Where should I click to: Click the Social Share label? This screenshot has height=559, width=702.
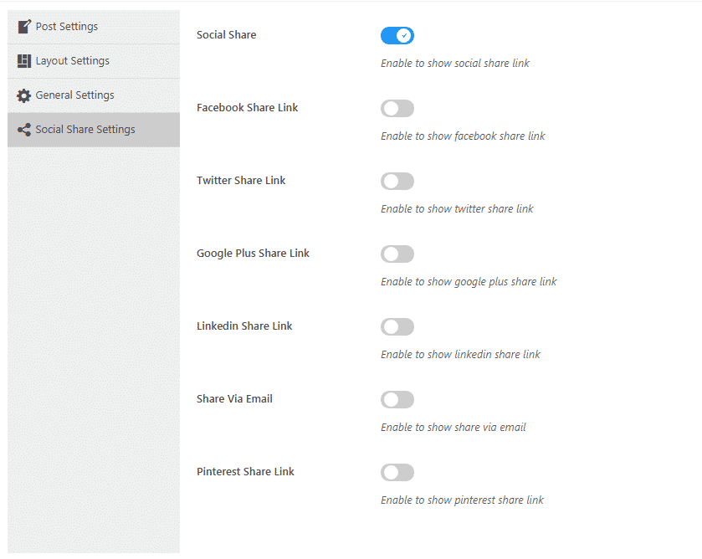click(226, 35)
